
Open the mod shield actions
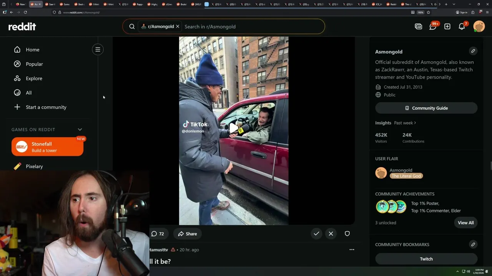347,233
